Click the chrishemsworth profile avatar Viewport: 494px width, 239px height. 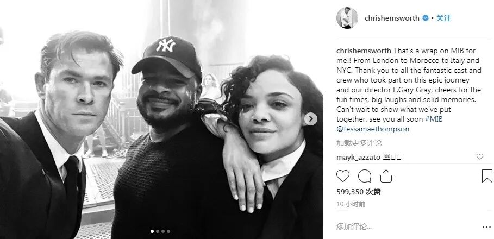coord(347,18)
